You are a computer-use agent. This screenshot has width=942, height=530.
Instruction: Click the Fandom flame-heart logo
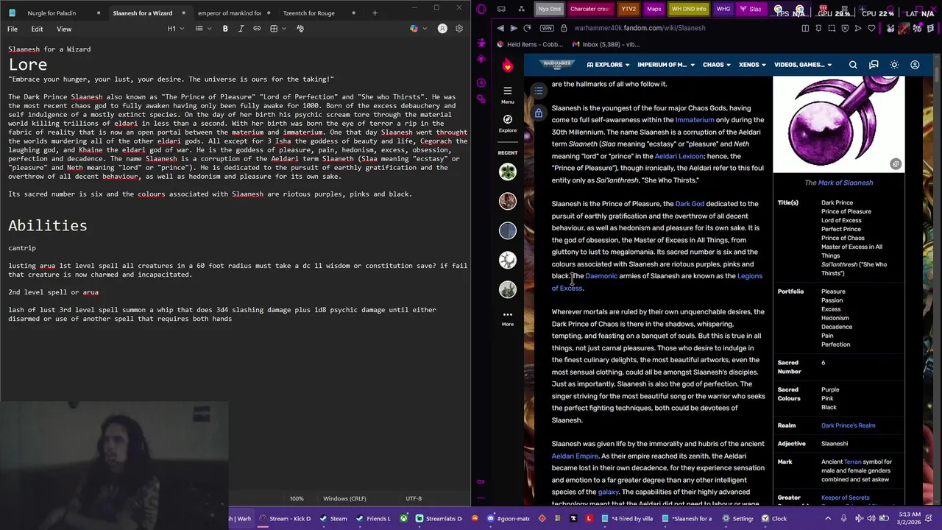coord(507,65)
